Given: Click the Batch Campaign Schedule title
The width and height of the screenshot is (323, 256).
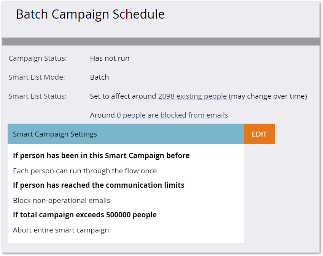Looking at the screenshot, I should click(90, 14).
